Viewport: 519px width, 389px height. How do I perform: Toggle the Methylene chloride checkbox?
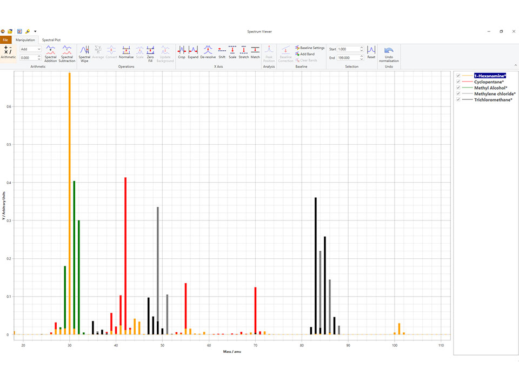(458, 93)
